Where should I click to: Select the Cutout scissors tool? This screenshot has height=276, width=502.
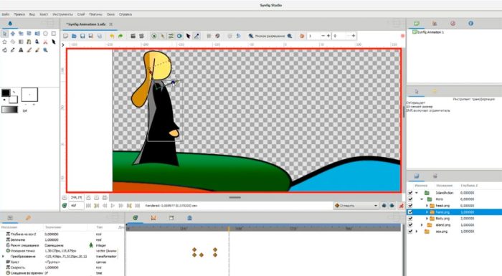coord(45,42)
